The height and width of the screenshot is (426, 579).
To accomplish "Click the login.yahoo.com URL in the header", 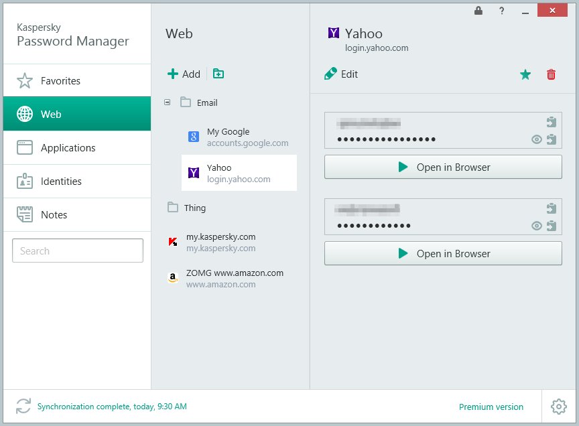I will [x=377, y=48].
